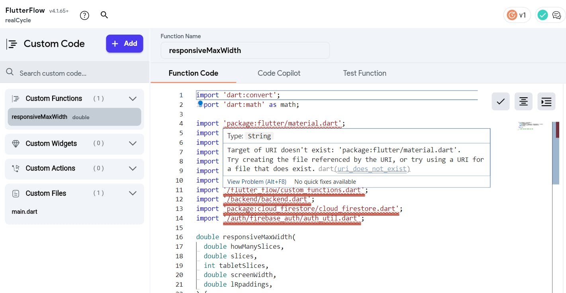
Task: Expand the Custom Actions section chevron
Action: click(133, 168)
